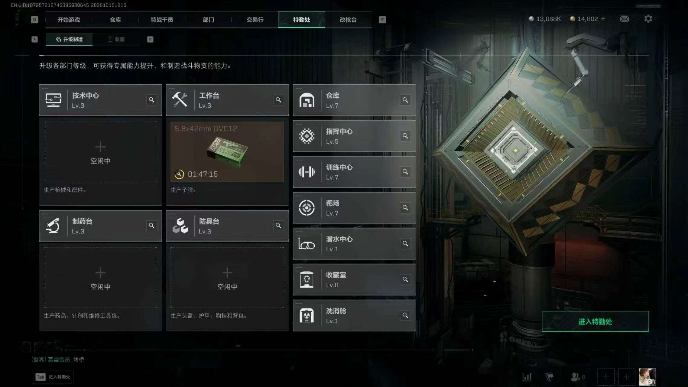Click the friends icon at the bottom right
688x387 pixels.
(575, 377)
